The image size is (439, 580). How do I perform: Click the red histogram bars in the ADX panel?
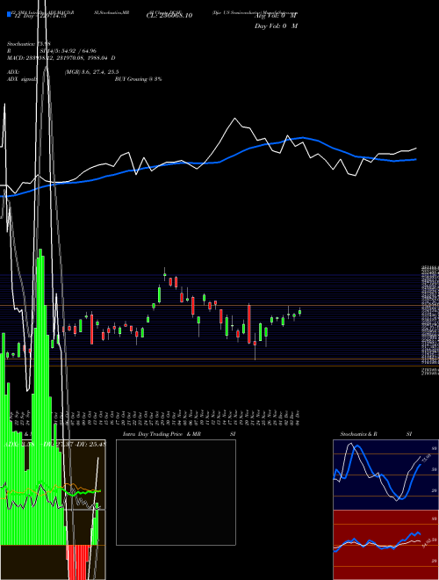78,562
